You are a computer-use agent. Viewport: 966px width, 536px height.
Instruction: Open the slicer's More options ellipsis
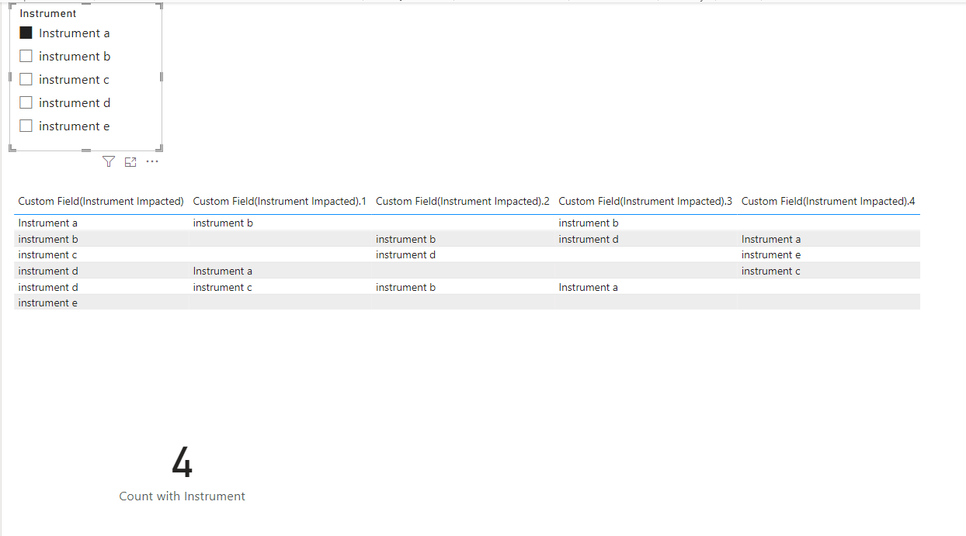(x=152, y=161)
